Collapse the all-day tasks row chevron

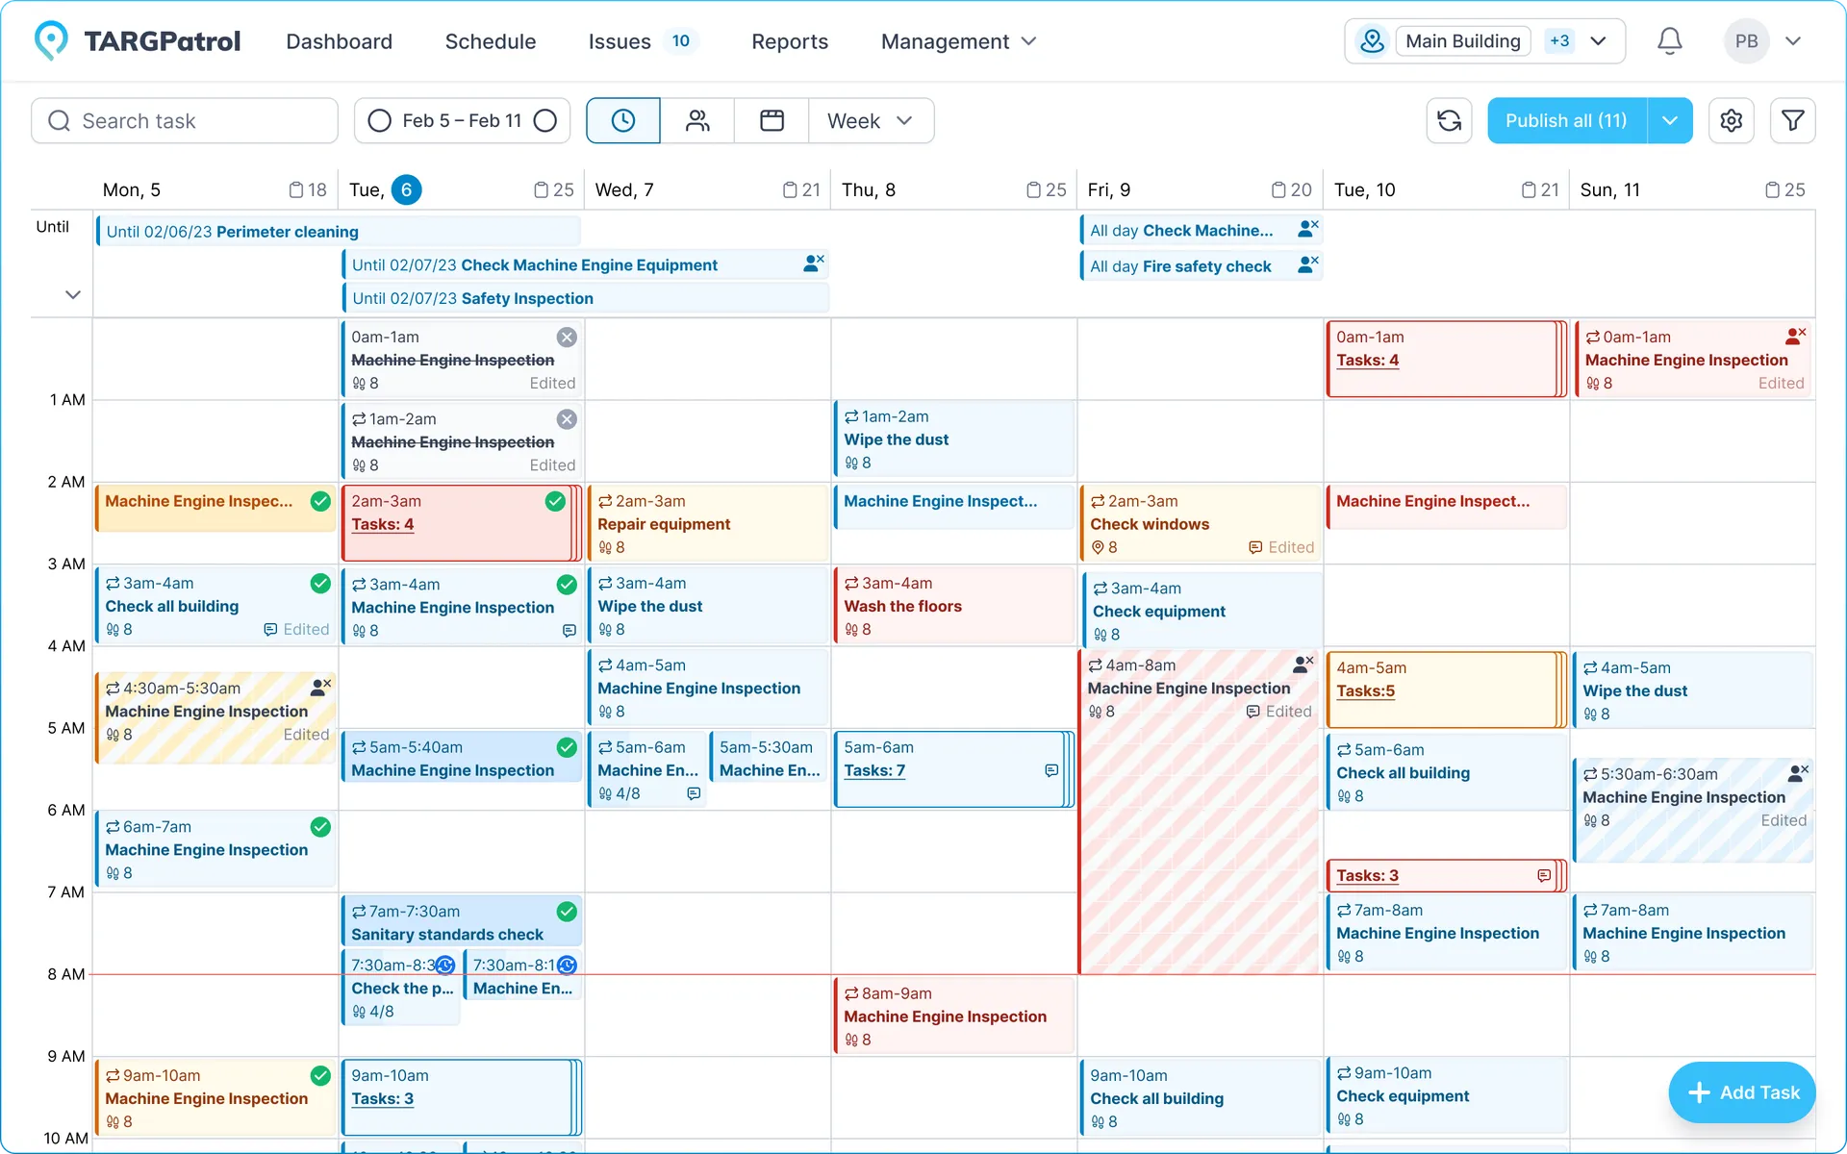pos(72,294)
